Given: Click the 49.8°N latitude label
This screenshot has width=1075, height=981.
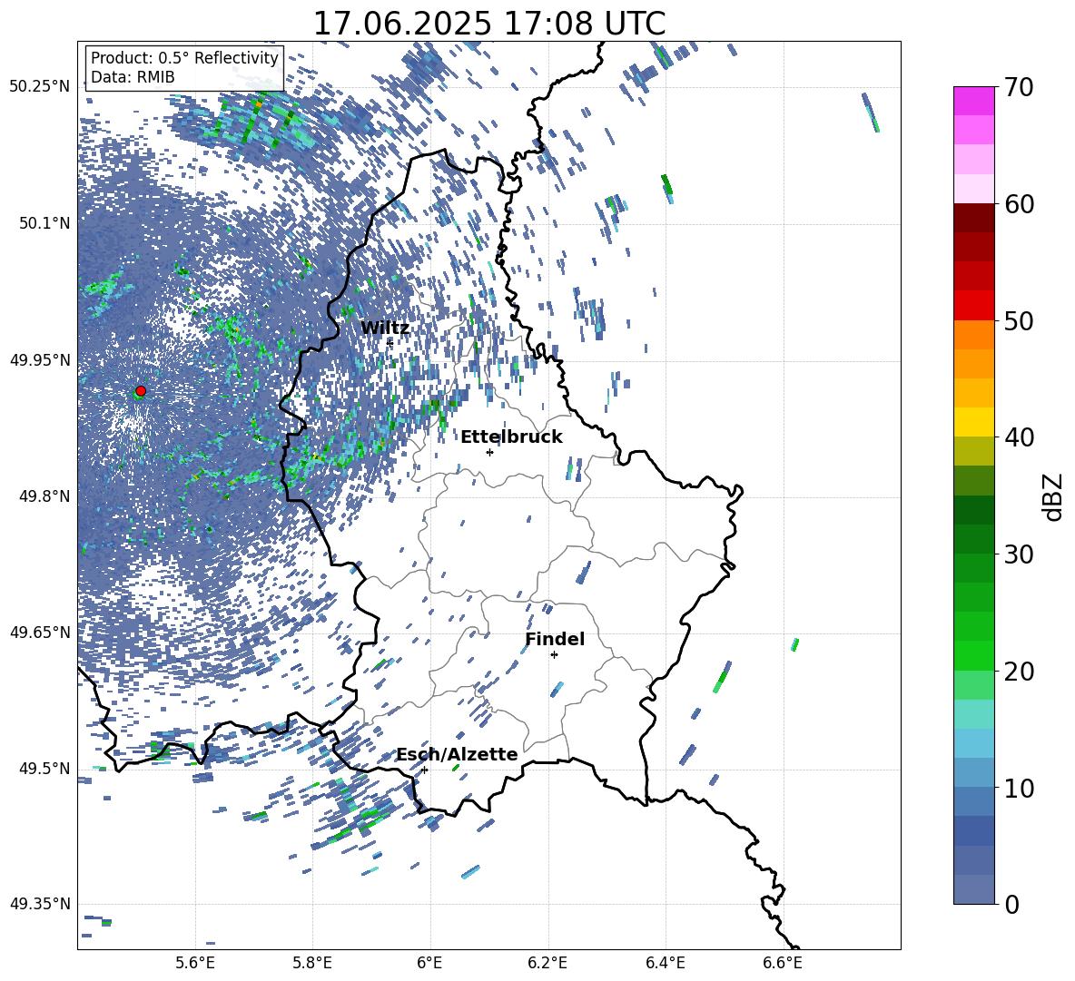Looking at the screenshot, I should (x=44, y=496).
